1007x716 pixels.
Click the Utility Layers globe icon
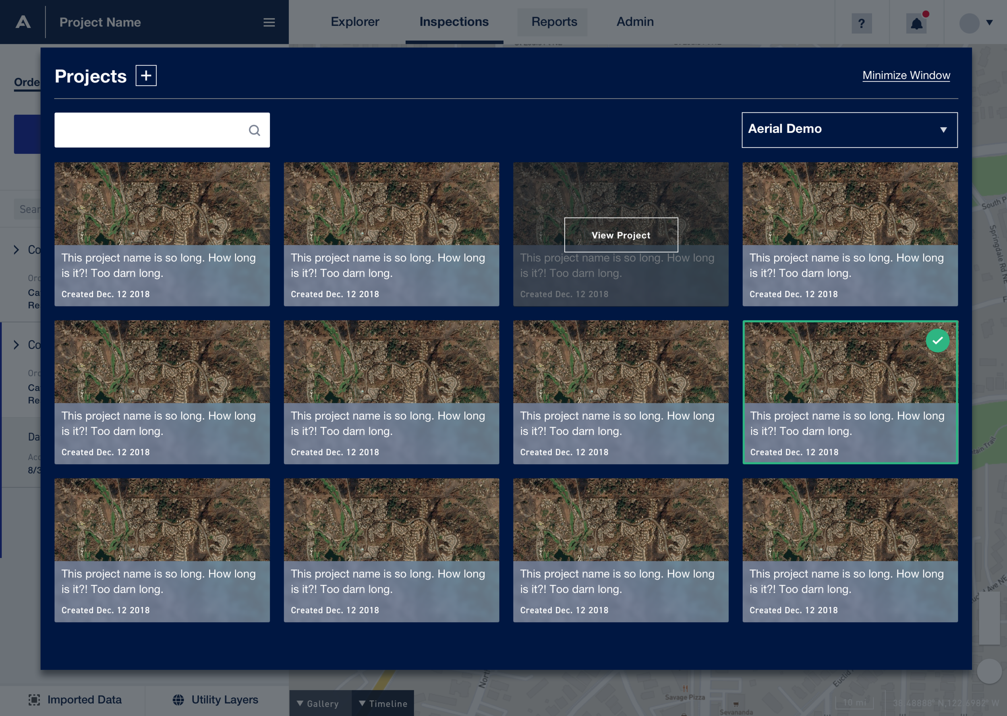pyautogui.click(x=178, y=699)
